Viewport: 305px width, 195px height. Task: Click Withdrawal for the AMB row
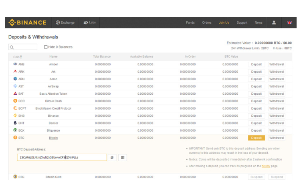(x=277, y=65)
